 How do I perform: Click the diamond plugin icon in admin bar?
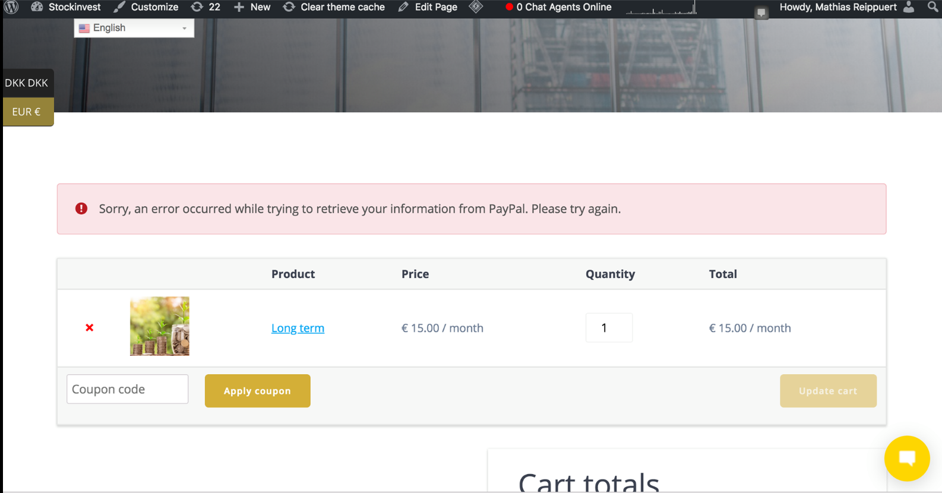[x=476, y=7]
